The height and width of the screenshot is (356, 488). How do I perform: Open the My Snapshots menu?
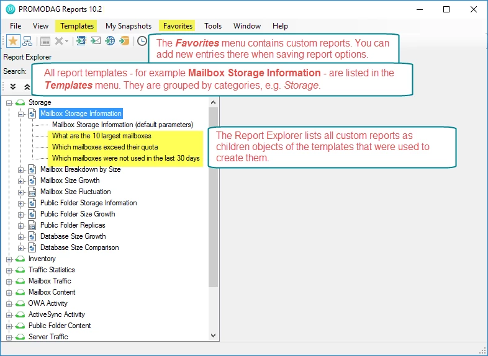(x=129, y=26)
